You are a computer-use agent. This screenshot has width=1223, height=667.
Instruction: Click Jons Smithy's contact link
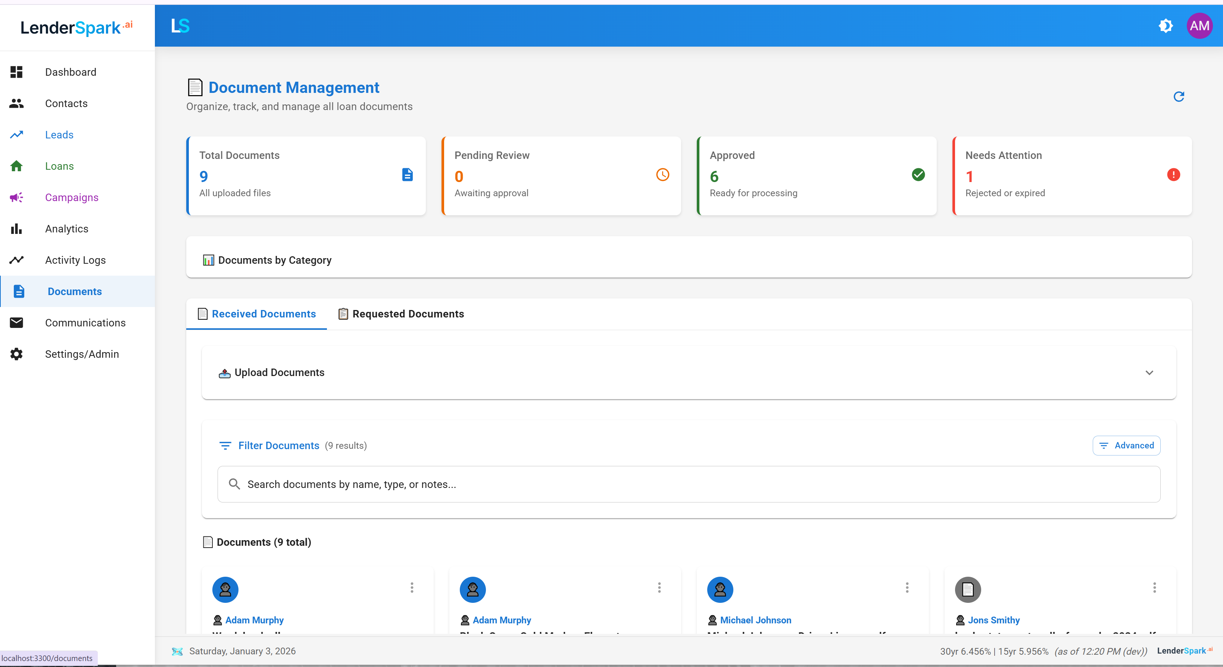click(994, 620)
